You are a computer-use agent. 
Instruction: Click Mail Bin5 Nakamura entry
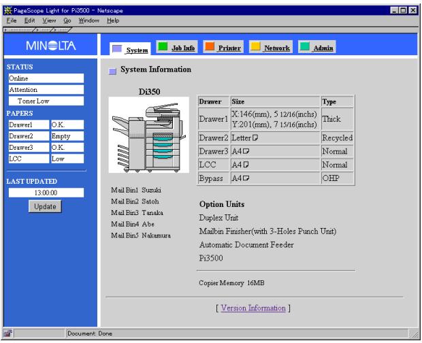tap(141, 235)
